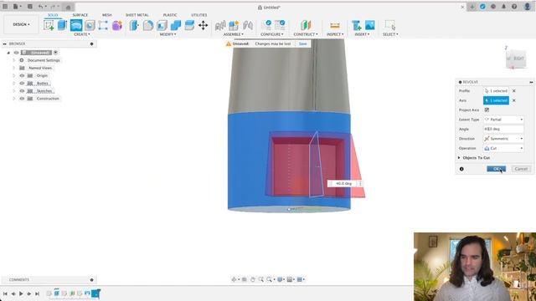Click the 40.0 deg field in viewport

point(343,184)
